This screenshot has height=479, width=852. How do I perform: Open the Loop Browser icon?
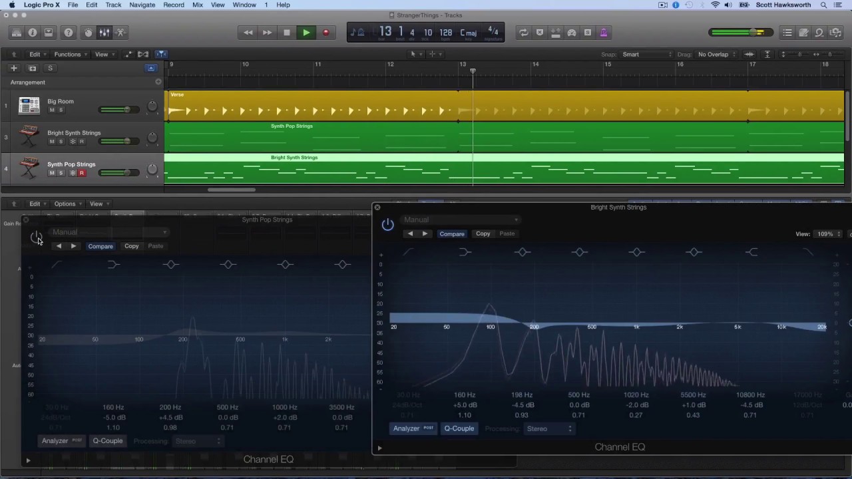pyautogui.click(x=819, y=33)
